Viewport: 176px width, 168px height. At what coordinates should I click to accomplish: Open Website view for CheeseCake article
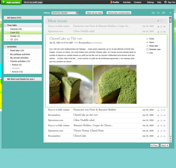[x=147, y=49]
